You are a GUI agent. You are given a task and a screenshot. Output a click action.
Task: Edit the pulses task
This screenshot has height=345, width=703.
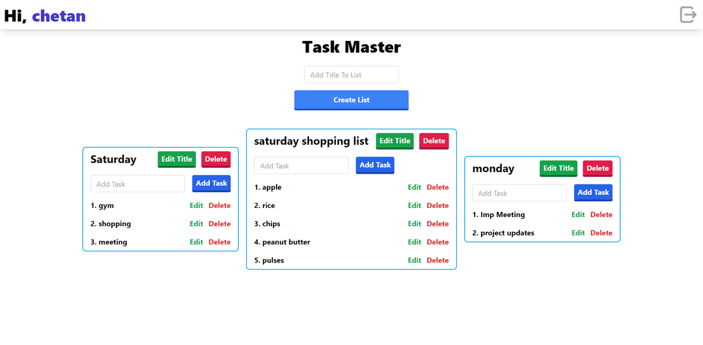[414, 261]
